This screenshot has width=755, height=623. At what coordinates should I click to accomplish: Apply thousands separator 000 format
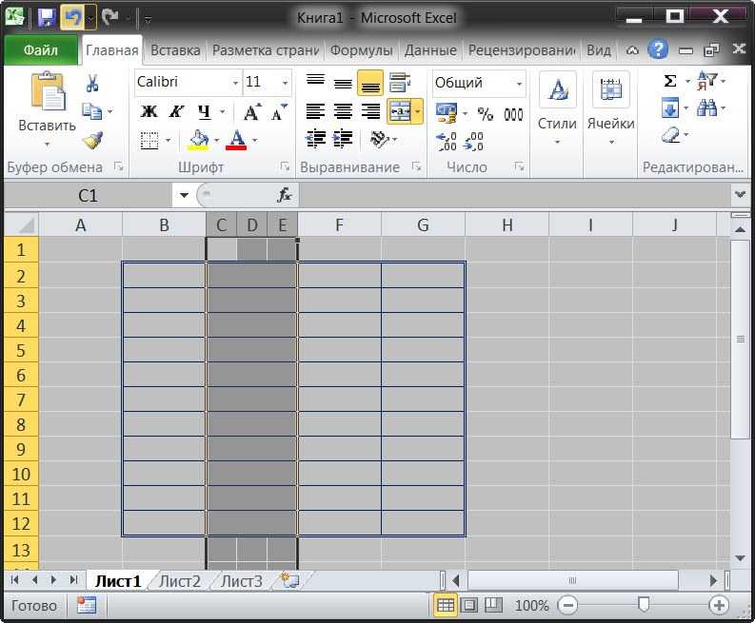pos(513,114)
